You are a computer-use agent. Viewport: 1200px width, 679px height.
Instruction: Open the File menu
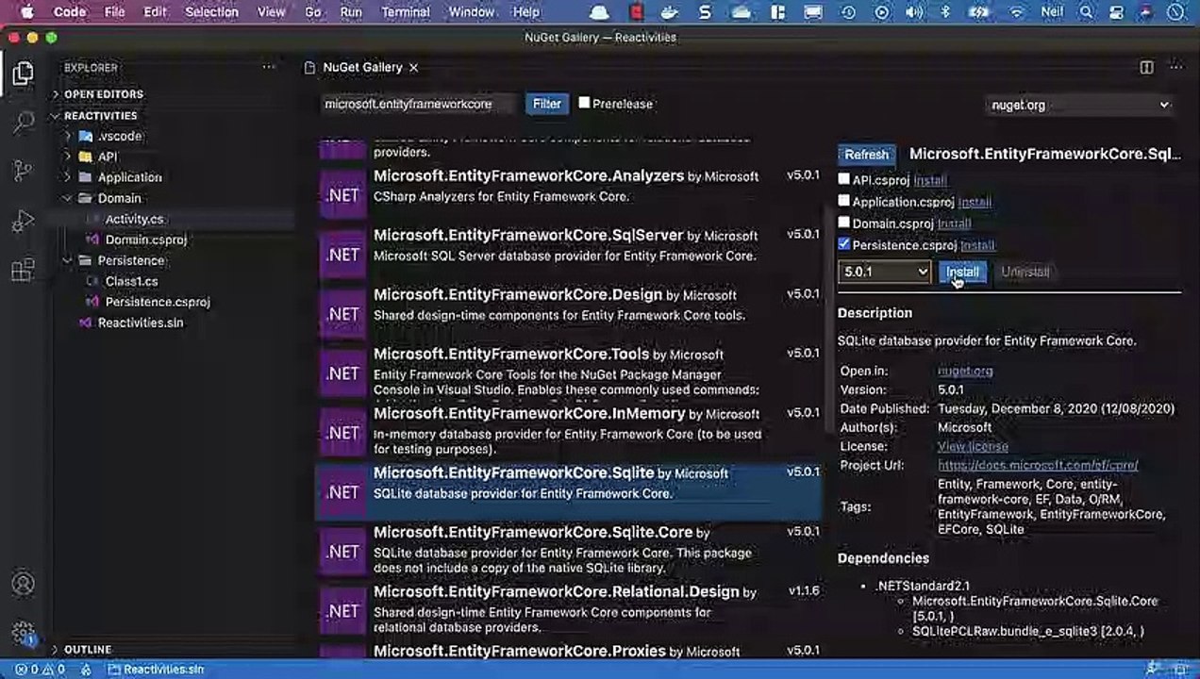tap(114, 12)
